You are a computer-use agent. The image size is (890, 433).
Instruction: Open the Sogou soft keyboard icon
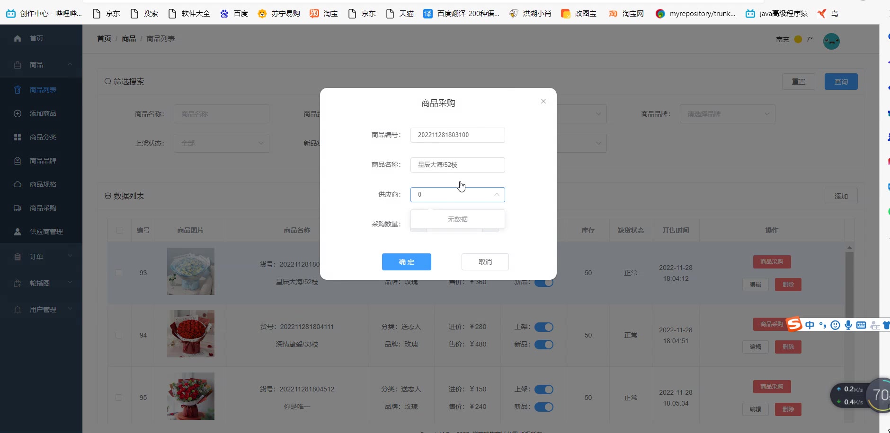point(861,325)
